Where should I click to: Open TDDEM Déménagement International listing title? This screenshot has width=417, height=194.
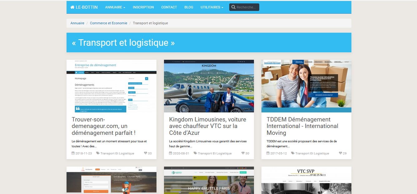(302, 126)
